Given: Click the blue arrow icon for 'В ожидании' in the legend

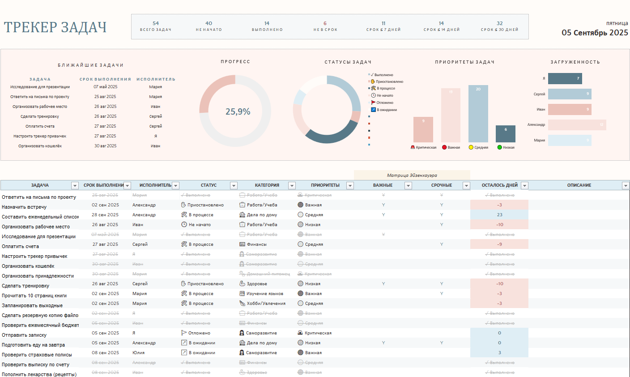Looking at the screenshot, I should 373,110.
